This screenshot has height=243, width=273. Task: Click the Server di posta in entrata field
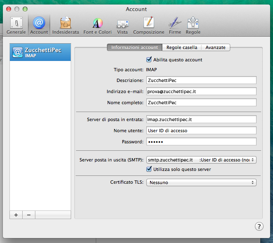click(201, 119)
